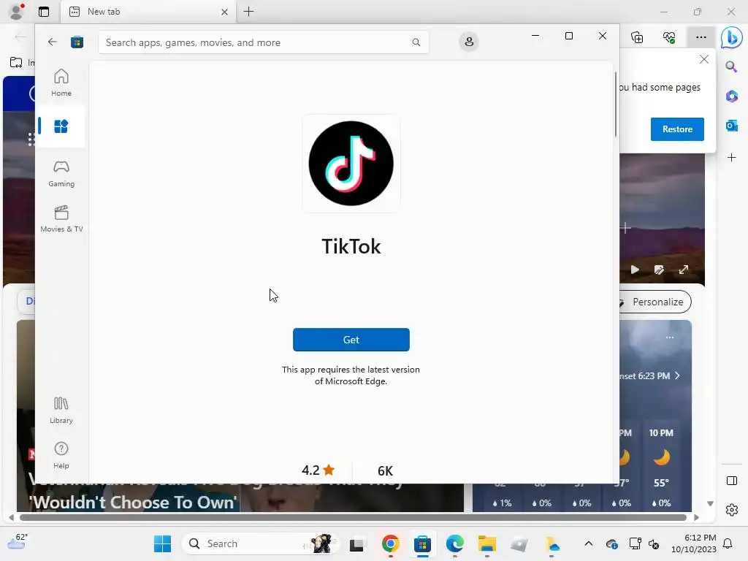The image size is (748, 561).
Task: Expand the Edge background image
Action: (x=684, y=270)
